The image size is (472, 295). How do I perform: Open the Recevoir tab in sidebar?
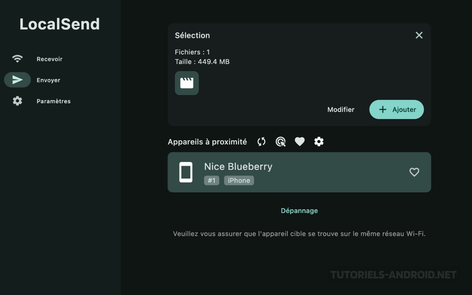tap(49, 59)
